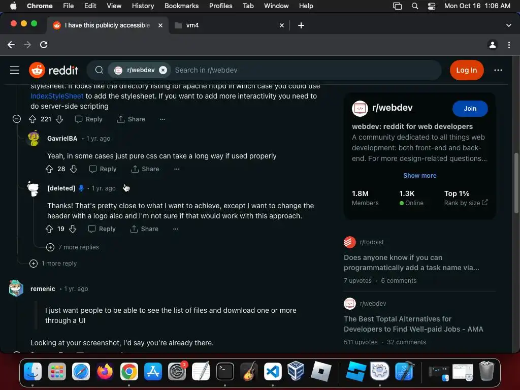
Task: Open Terminal from the Dock
Action: 225,371
